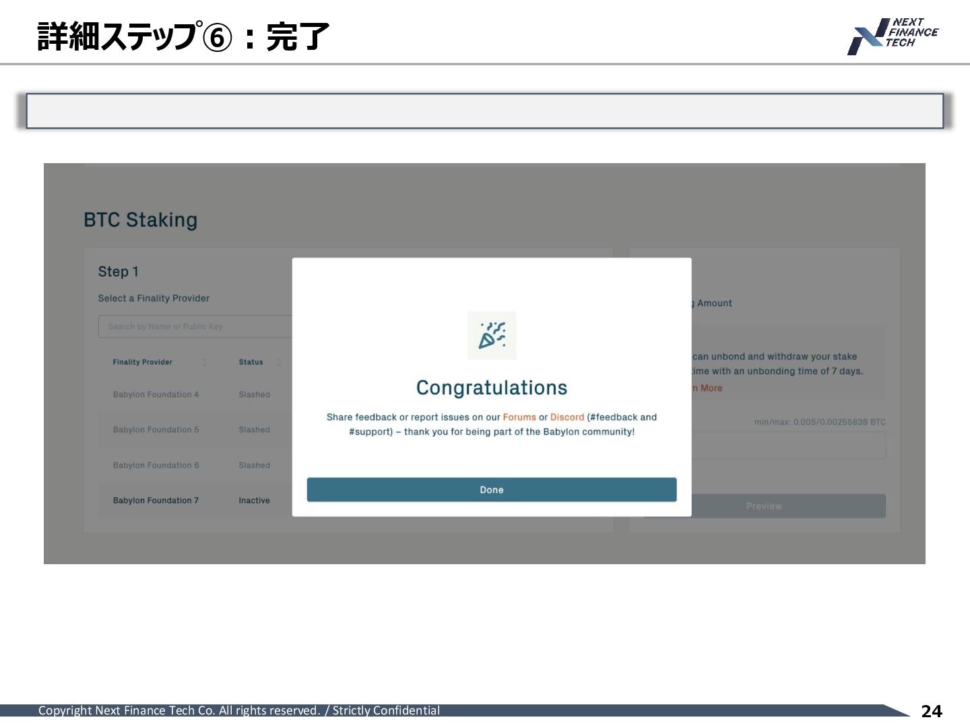Click the Copyright Next Finance Tech footer text
This screenshot has height=728, width=970.
[x=239, y=710]
